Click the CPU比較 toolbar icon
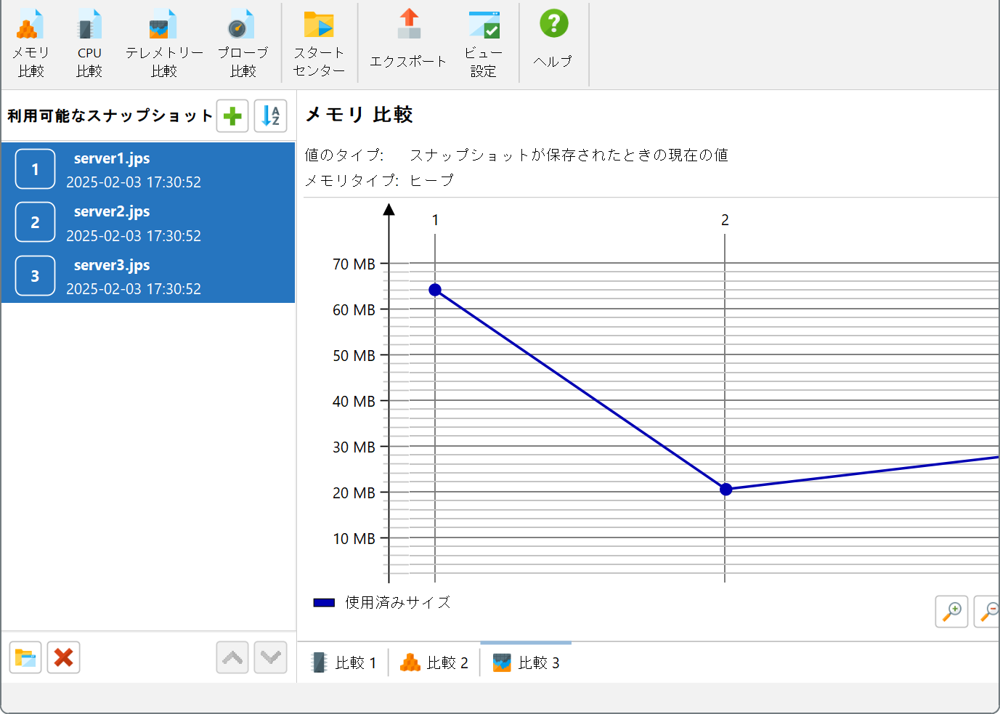1000x714 pixels. tap(89, 44)
